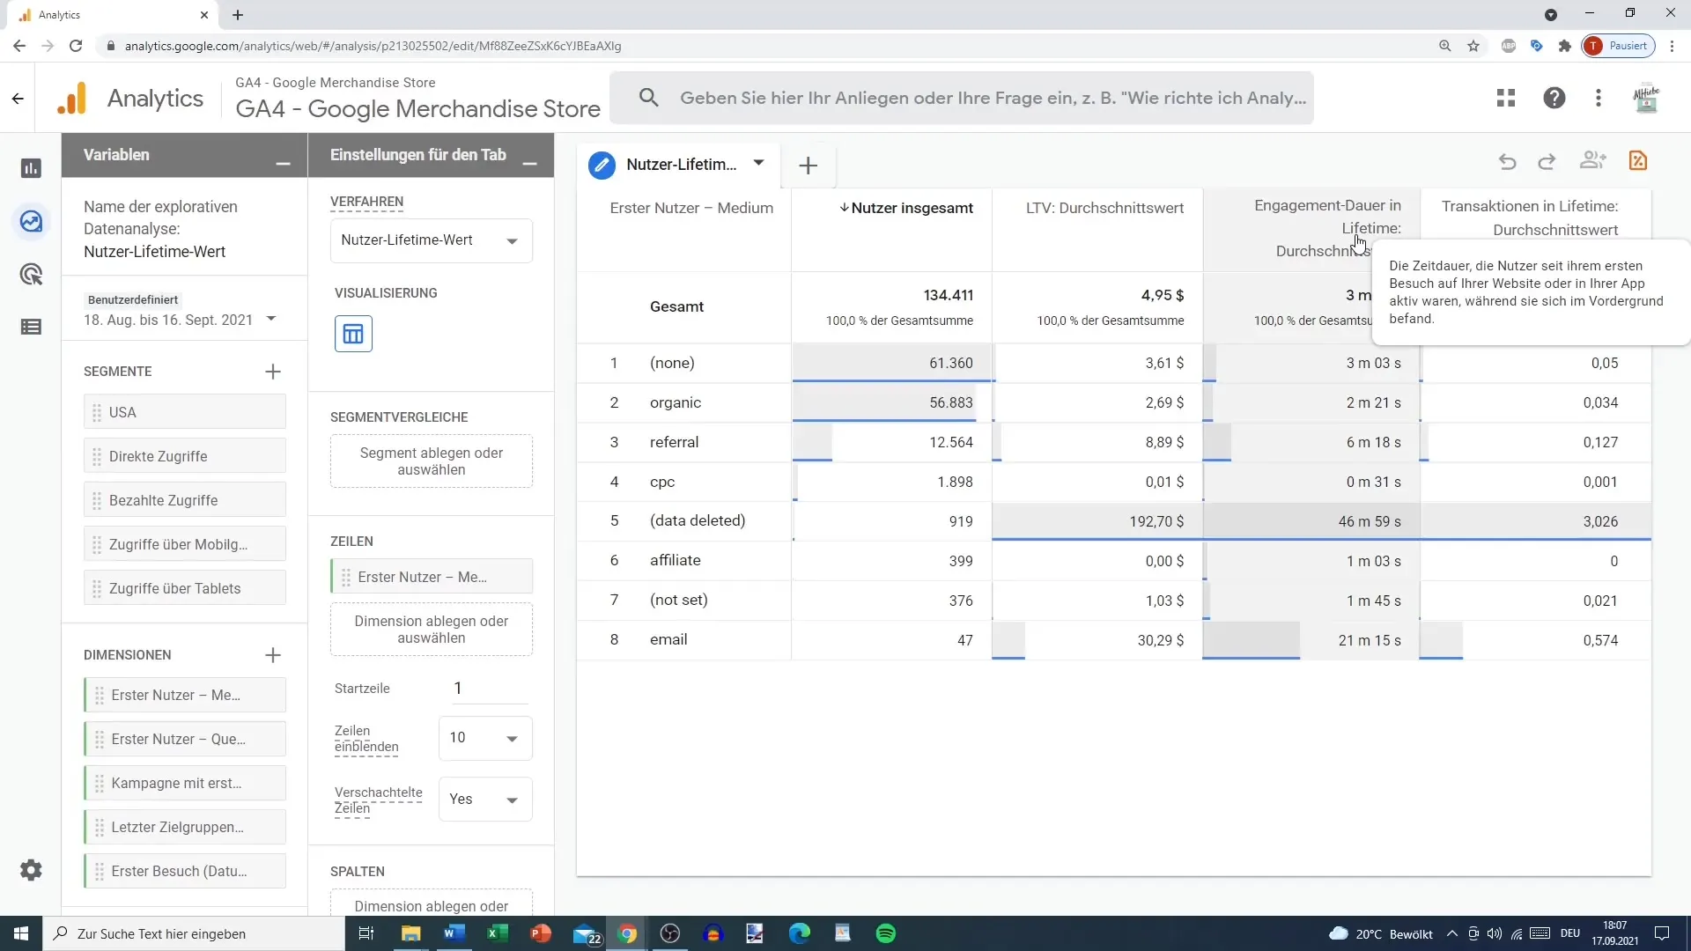Switch to the Analytics browser tab
The width and height of the screenshot is (1691, 951).
pyautogui.click(x=114, y=15)
